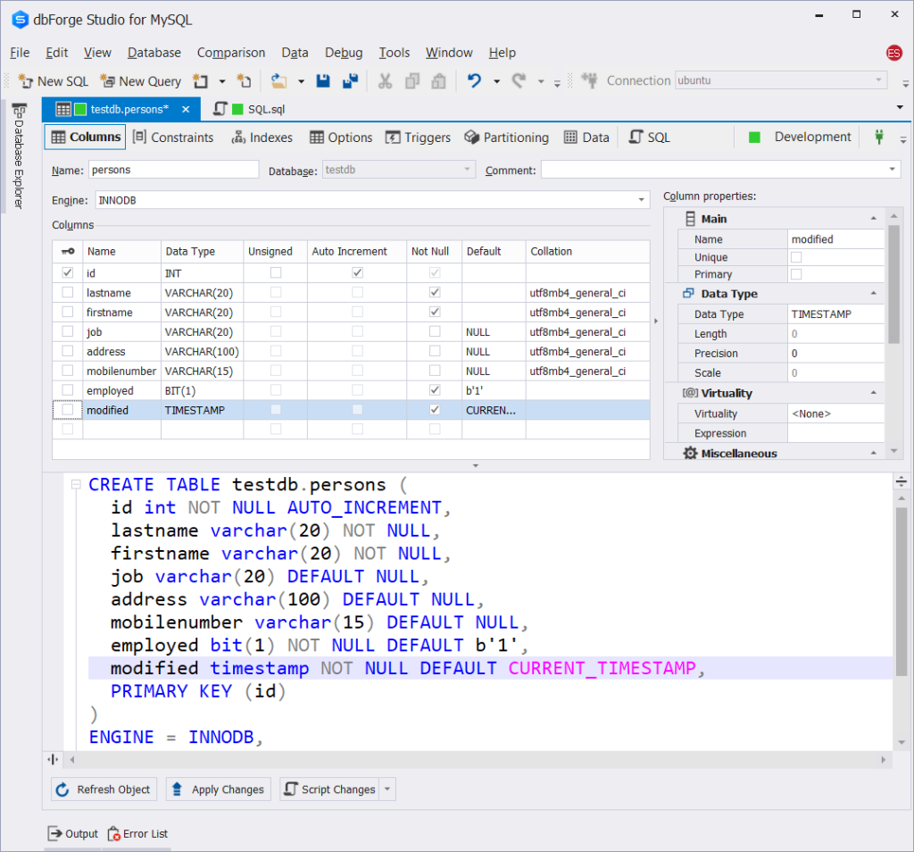Switch to the Constraints tab
This screenshot has width=914, height=852.
point(173,137)
